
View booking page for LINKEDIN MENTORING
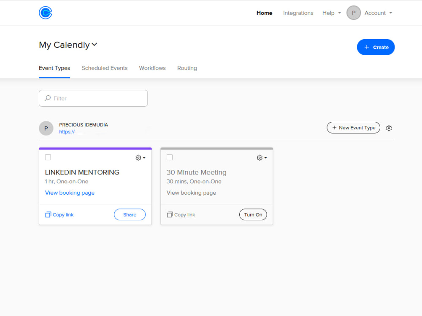click(x=70, y=193)
